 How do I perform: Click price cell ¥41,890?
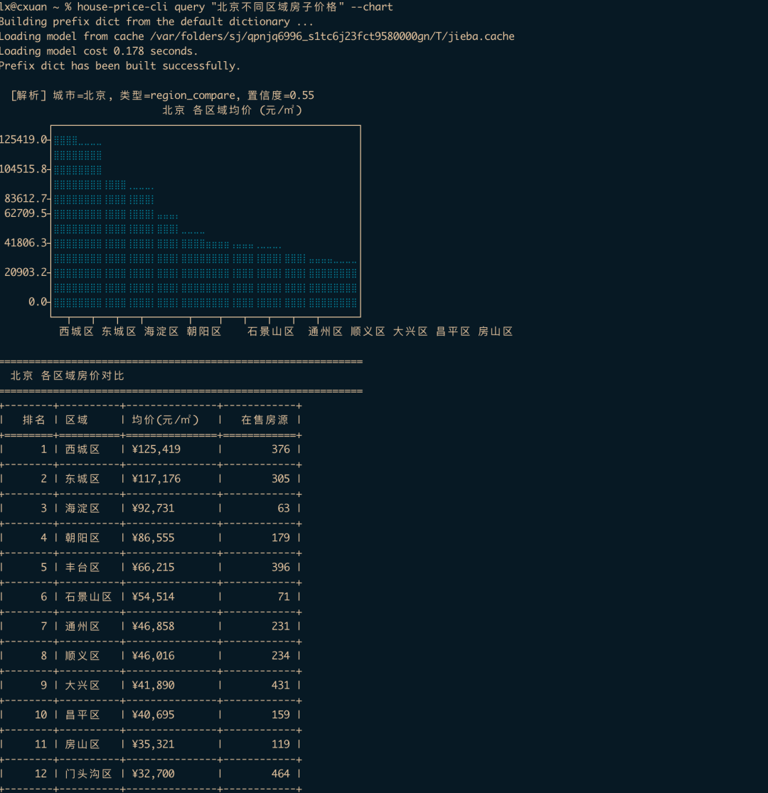coord(153,686)
